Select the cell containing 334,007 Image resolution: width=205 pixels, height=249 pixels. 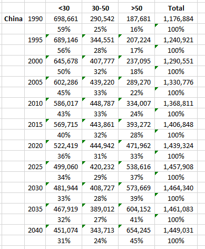pos(136,103)
